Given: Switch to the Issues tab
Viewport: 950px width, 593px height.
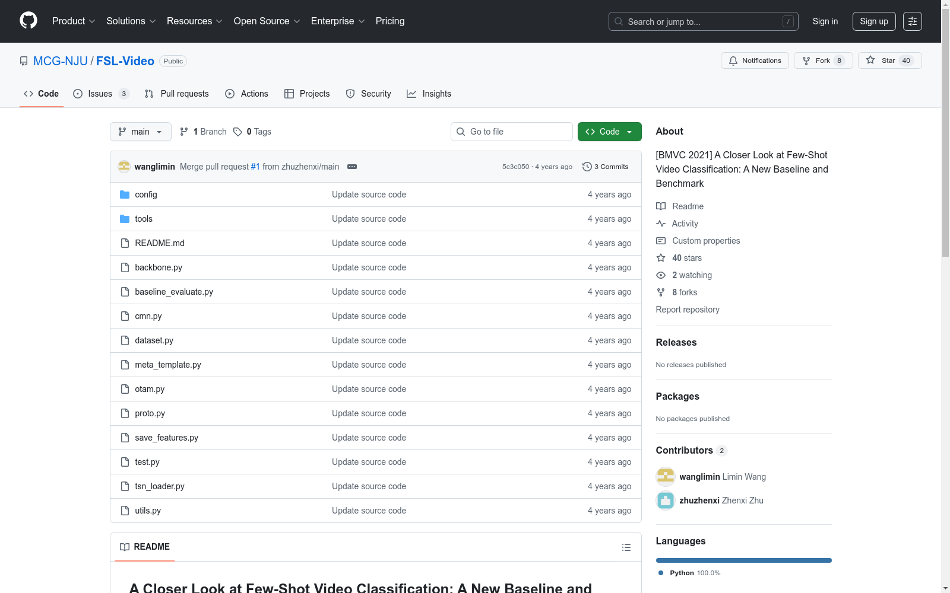Looking at the screenshot, I should point(101,94).
